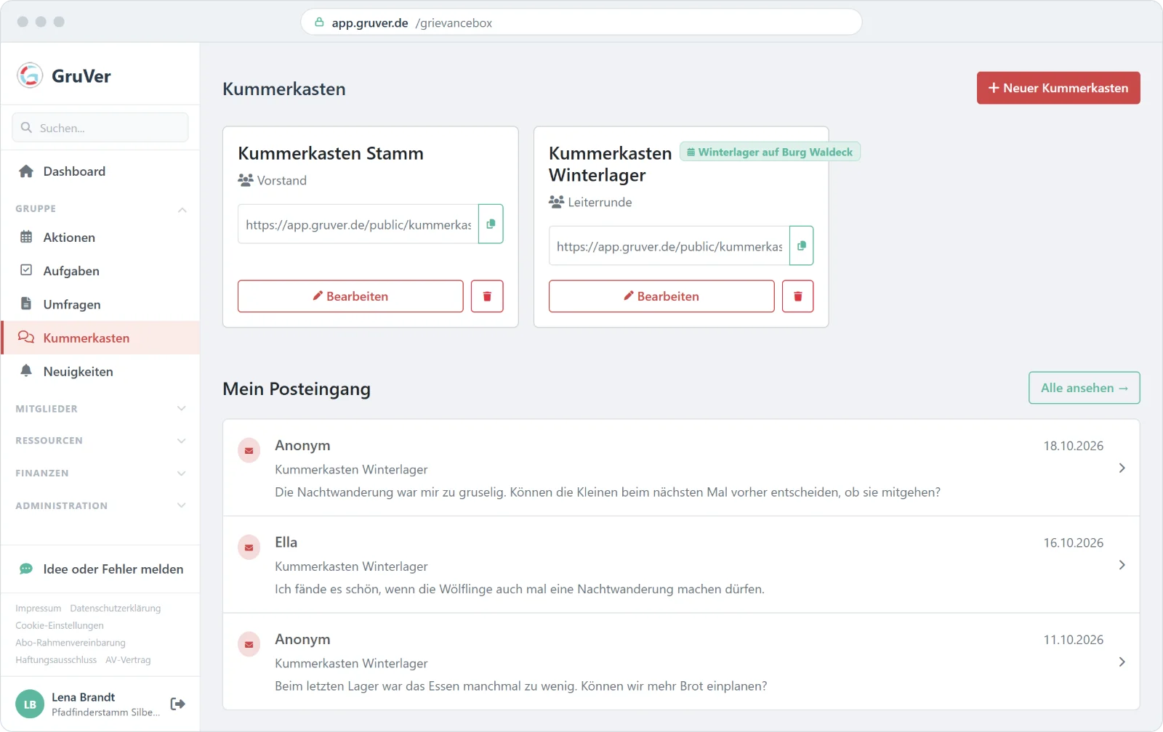Log out via the exit icon
This screenshot has height=732, width=1163.
(178, 704)
